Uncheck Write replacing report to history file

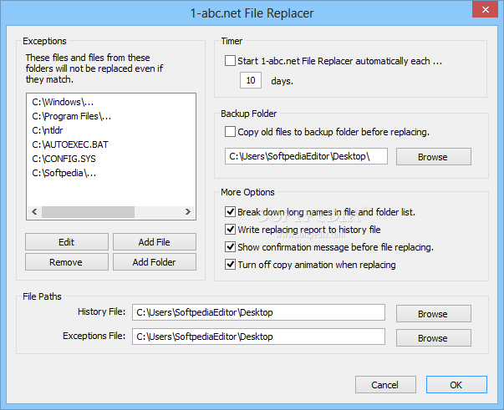pos(230,230)
